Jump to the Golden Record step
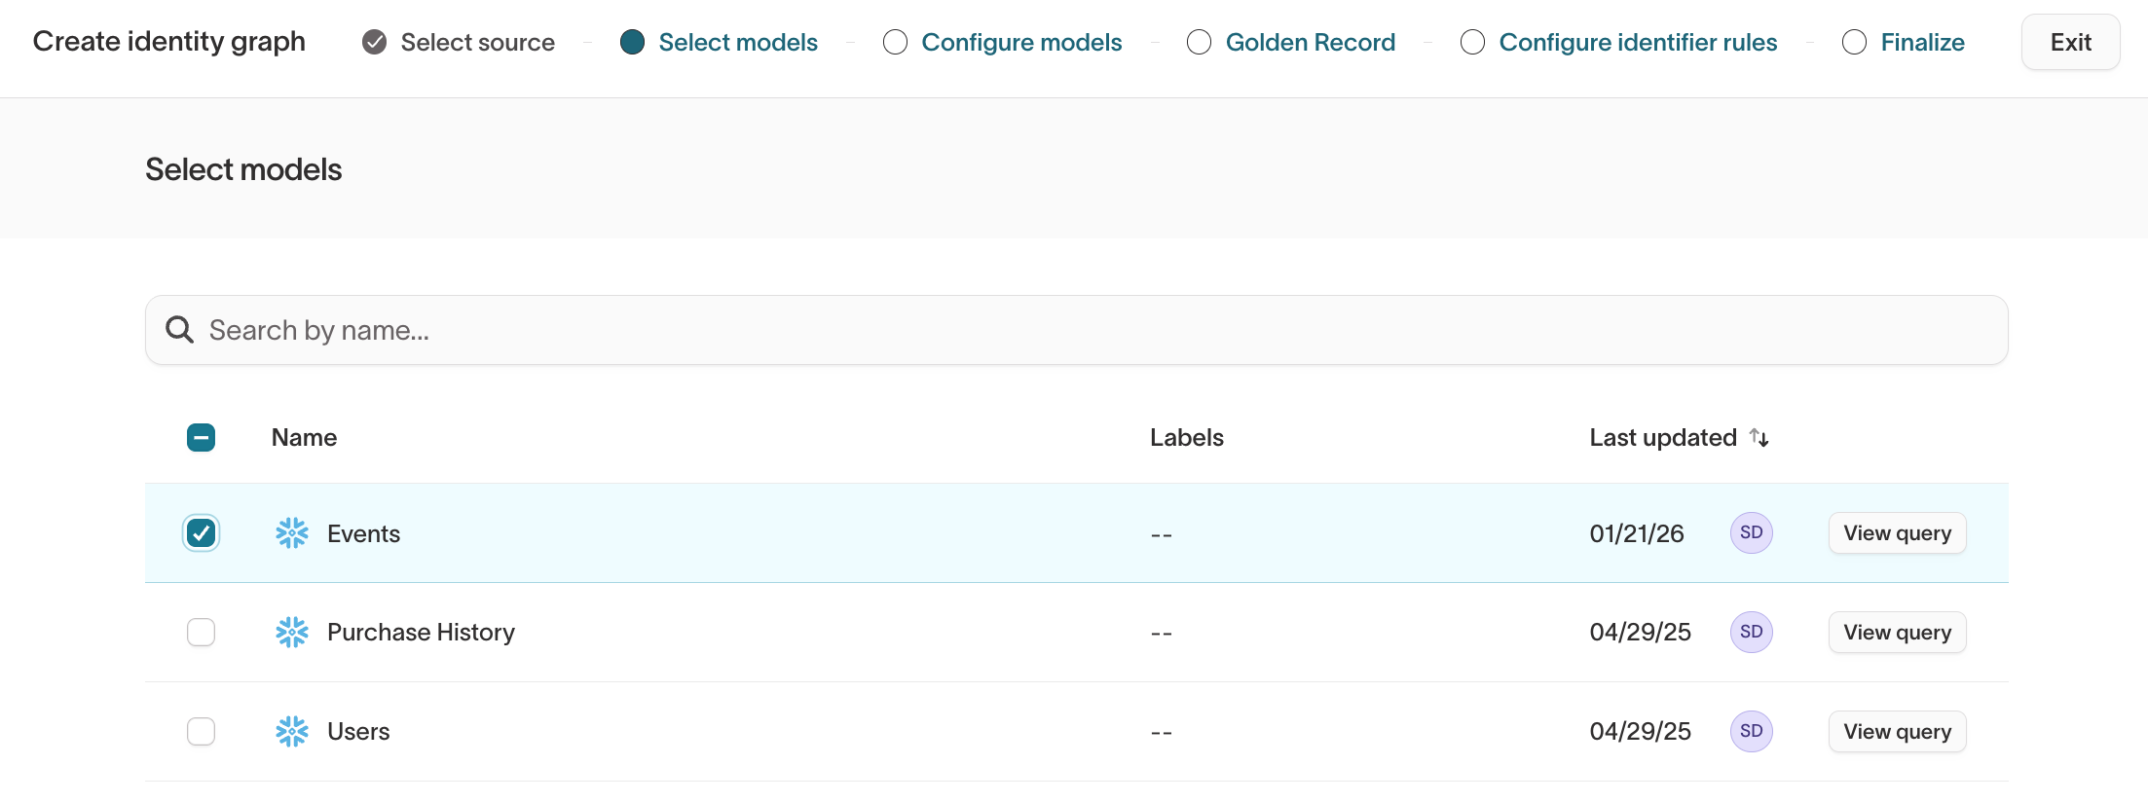The height and width of the screenshot is (802, 2148). point(1309,43)
